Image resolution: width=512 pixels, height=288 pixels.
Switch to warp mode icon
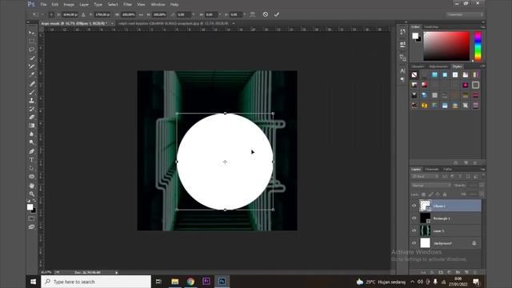pos(253,14)
